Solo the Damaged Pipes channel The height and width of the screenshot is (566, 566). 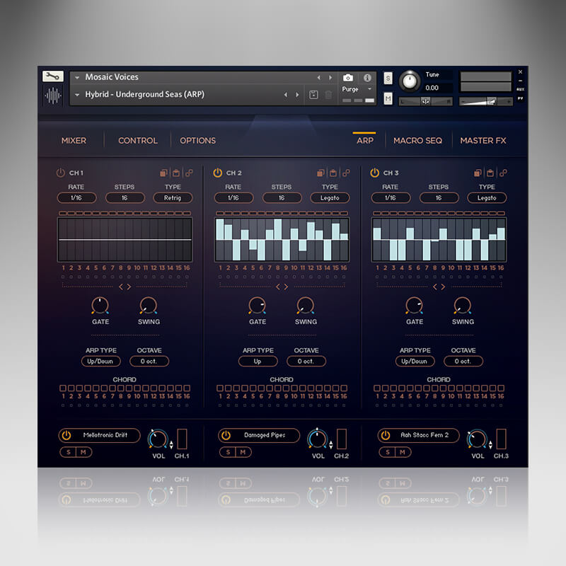(226, 451)
